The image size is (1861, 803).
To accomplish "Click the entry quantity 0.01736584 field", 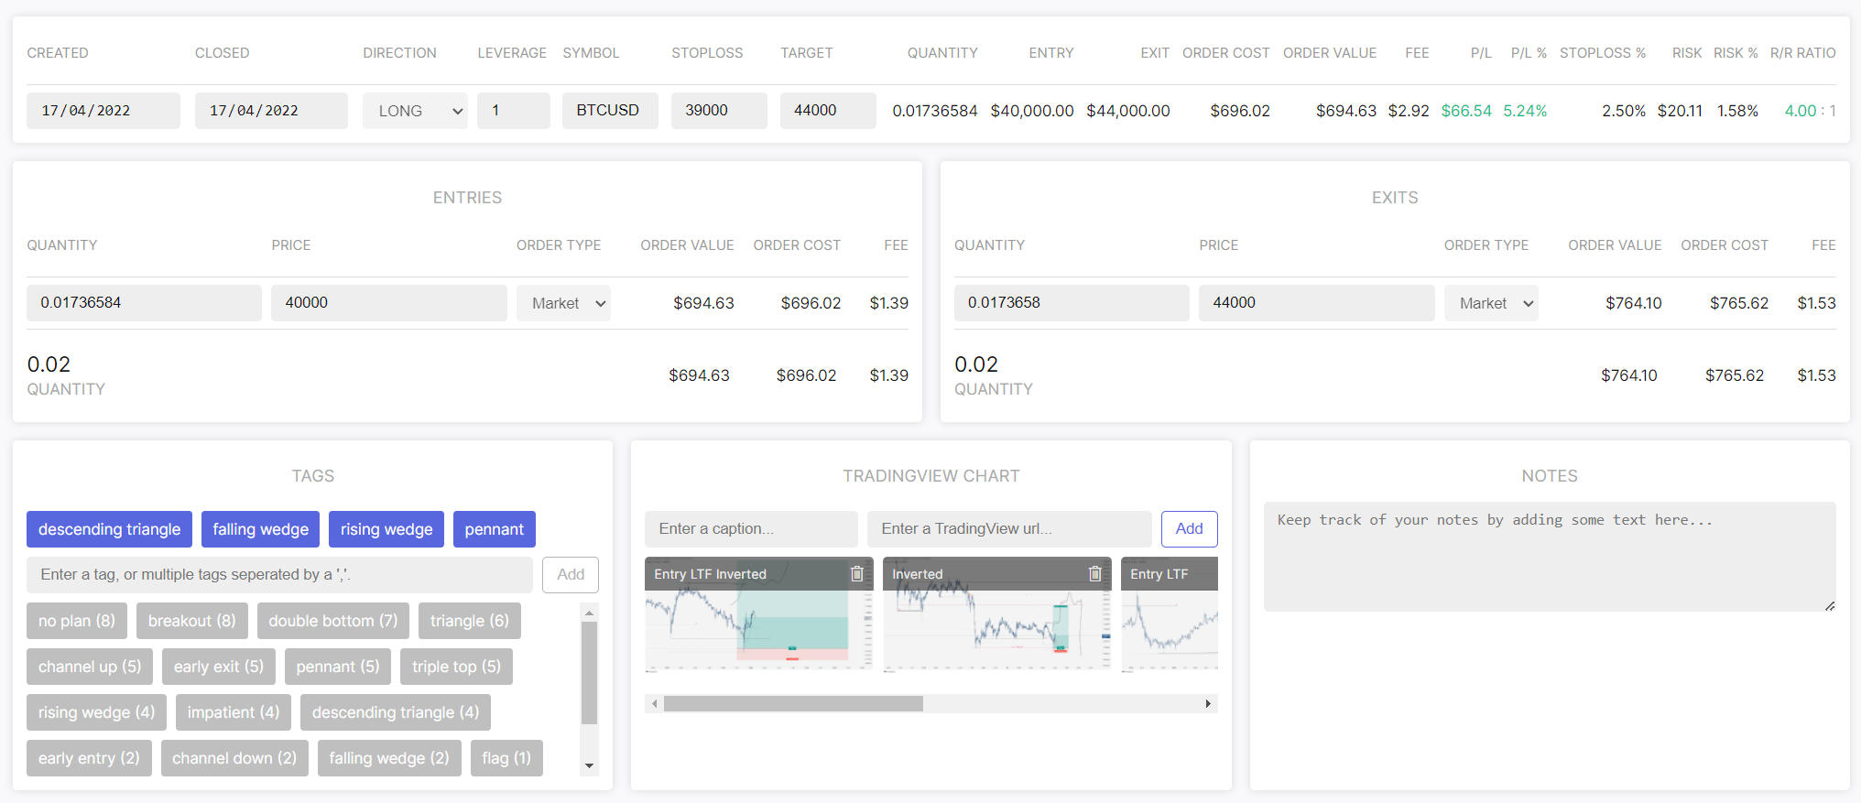I will tap(144, 303).
